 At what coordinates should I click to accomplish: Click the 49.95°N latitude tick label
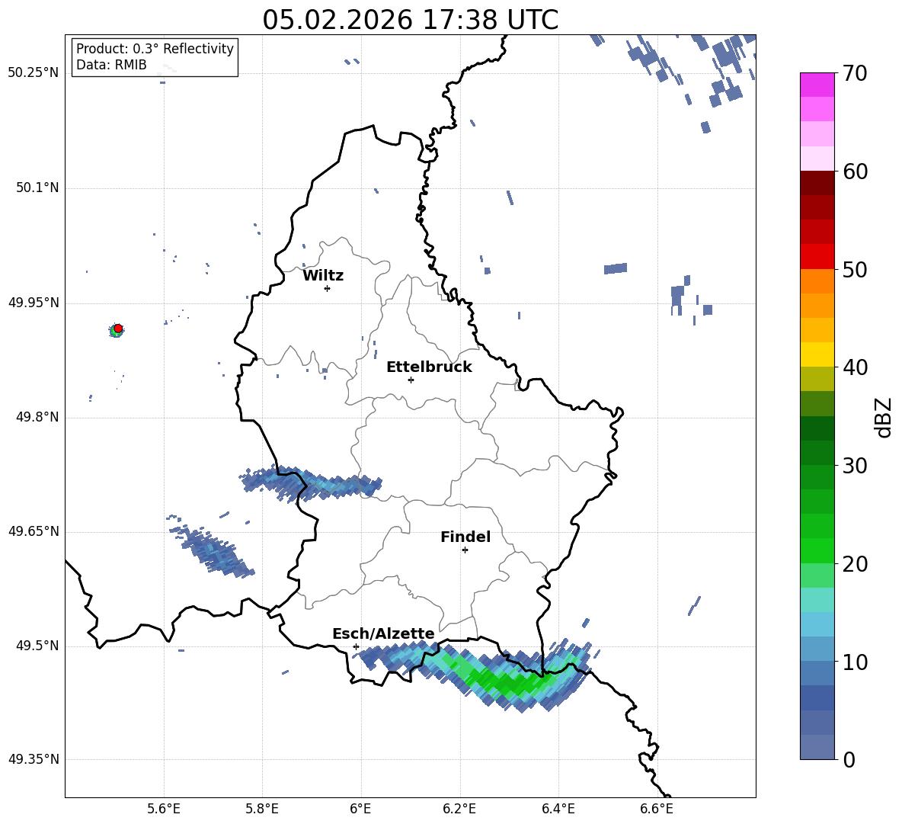(x=34, y=303)
